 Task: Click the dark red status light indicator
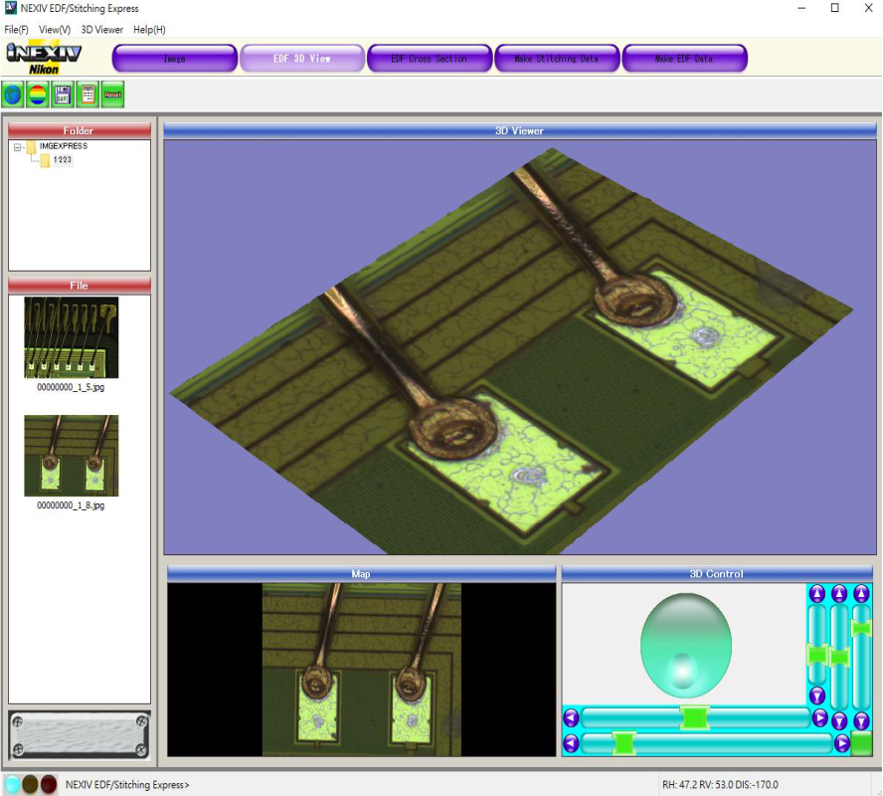tap(49, 784)
